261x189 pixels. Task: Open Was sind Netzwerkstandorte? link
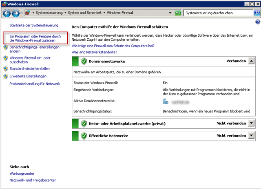click(94, 52)
